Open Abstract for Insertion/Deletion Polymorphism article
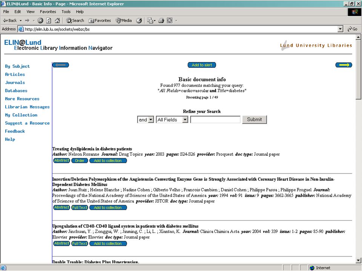This screenshot has height=271, width=362. point(61,207)
